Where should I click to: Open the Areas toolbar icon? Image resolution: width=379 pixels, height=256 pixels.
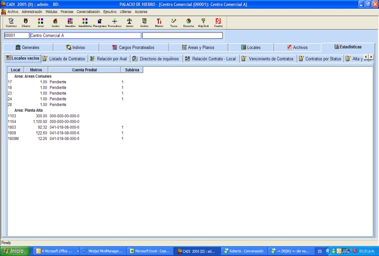pyautogui.click(x=41, y=22)
